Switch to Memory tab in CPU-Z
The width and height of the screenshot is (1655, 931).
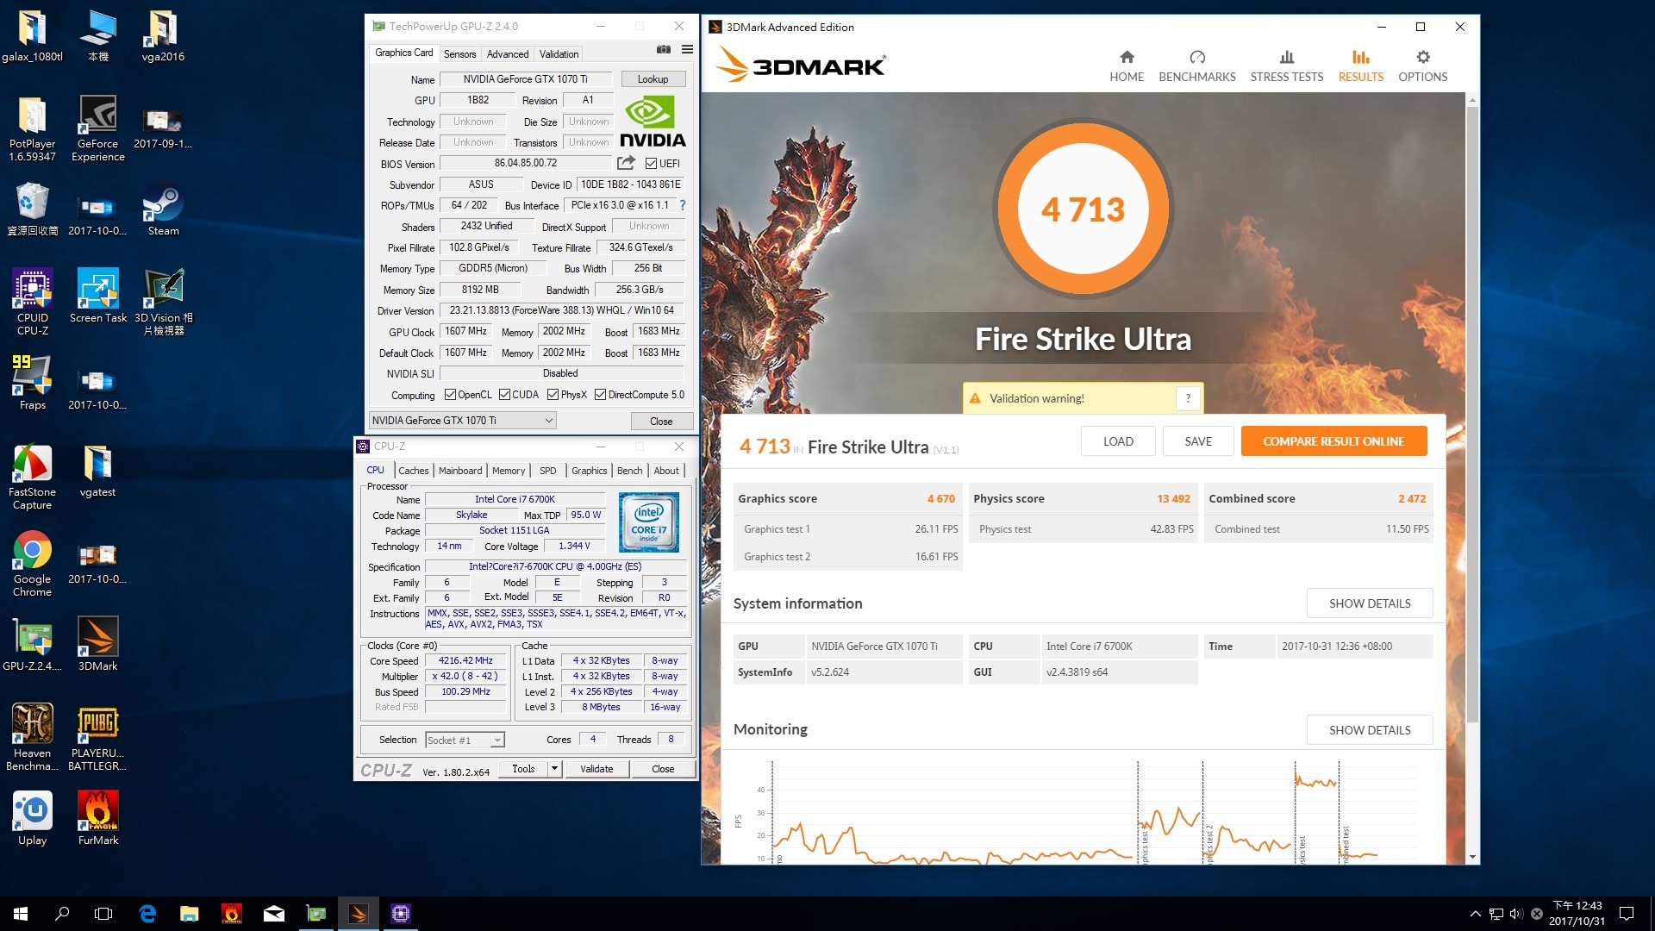(509, 471)
